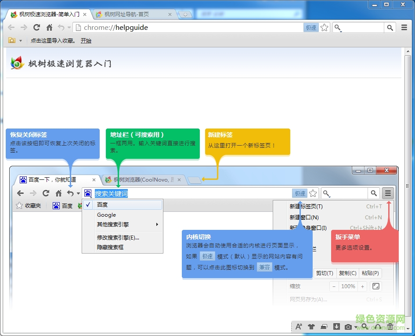The height and width of the screenshot is (336, 415).
Task: Click the home icon in the browser toolbar
Action: pyautogui.click(x=49, y=27)
